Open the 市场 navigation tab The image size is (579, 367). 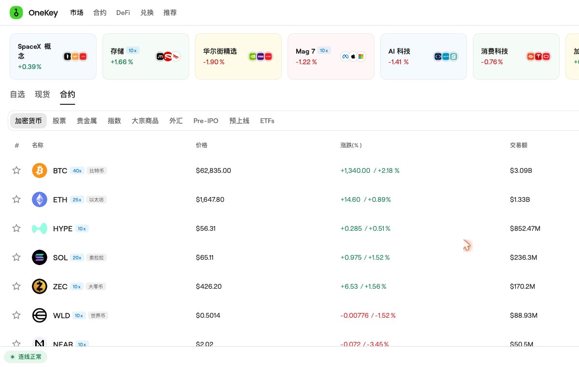coord(77,13)
